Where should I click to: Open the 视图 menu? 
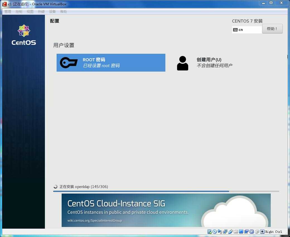(30, 11)
